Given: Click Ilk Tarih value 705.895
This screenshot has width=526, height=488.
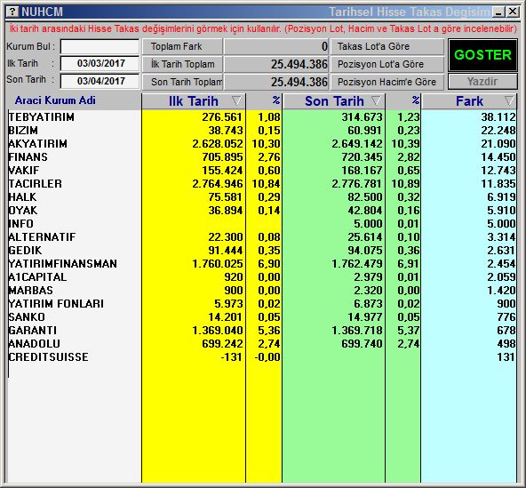Looking at the screenshot, I should coord(222,157).
